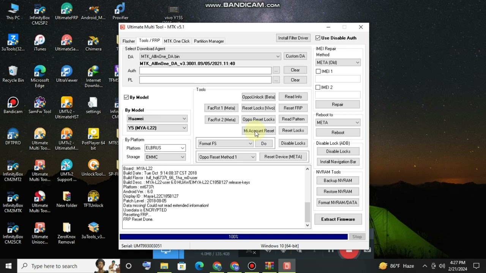486x273 pixels.
Task: Click the Extract Firmware button
Action: 338,219
